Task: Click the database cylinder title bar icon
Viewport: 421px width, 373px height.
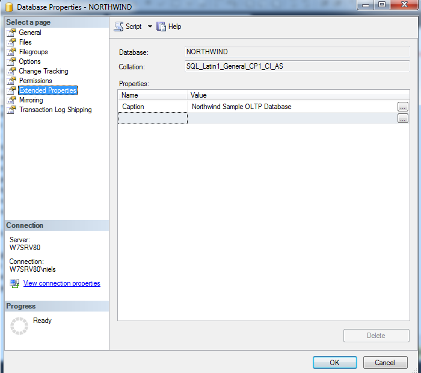Action: [x=9, y=7]
